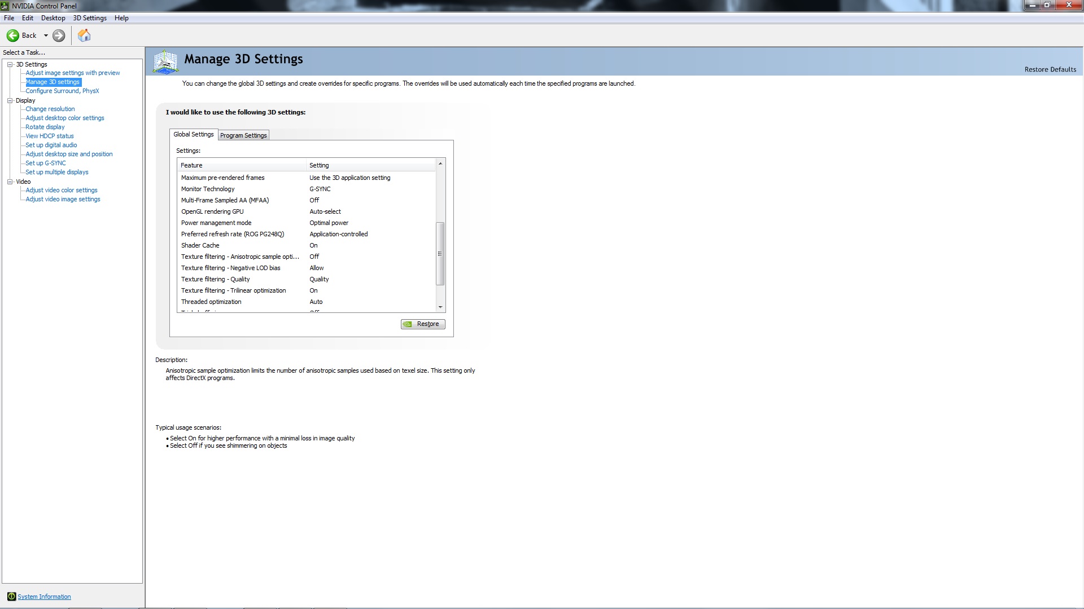Image resolution: width=1084 pixels, height=609 pixels.
Task: Open the 3D Settings menu
Action: pos(90,18)
